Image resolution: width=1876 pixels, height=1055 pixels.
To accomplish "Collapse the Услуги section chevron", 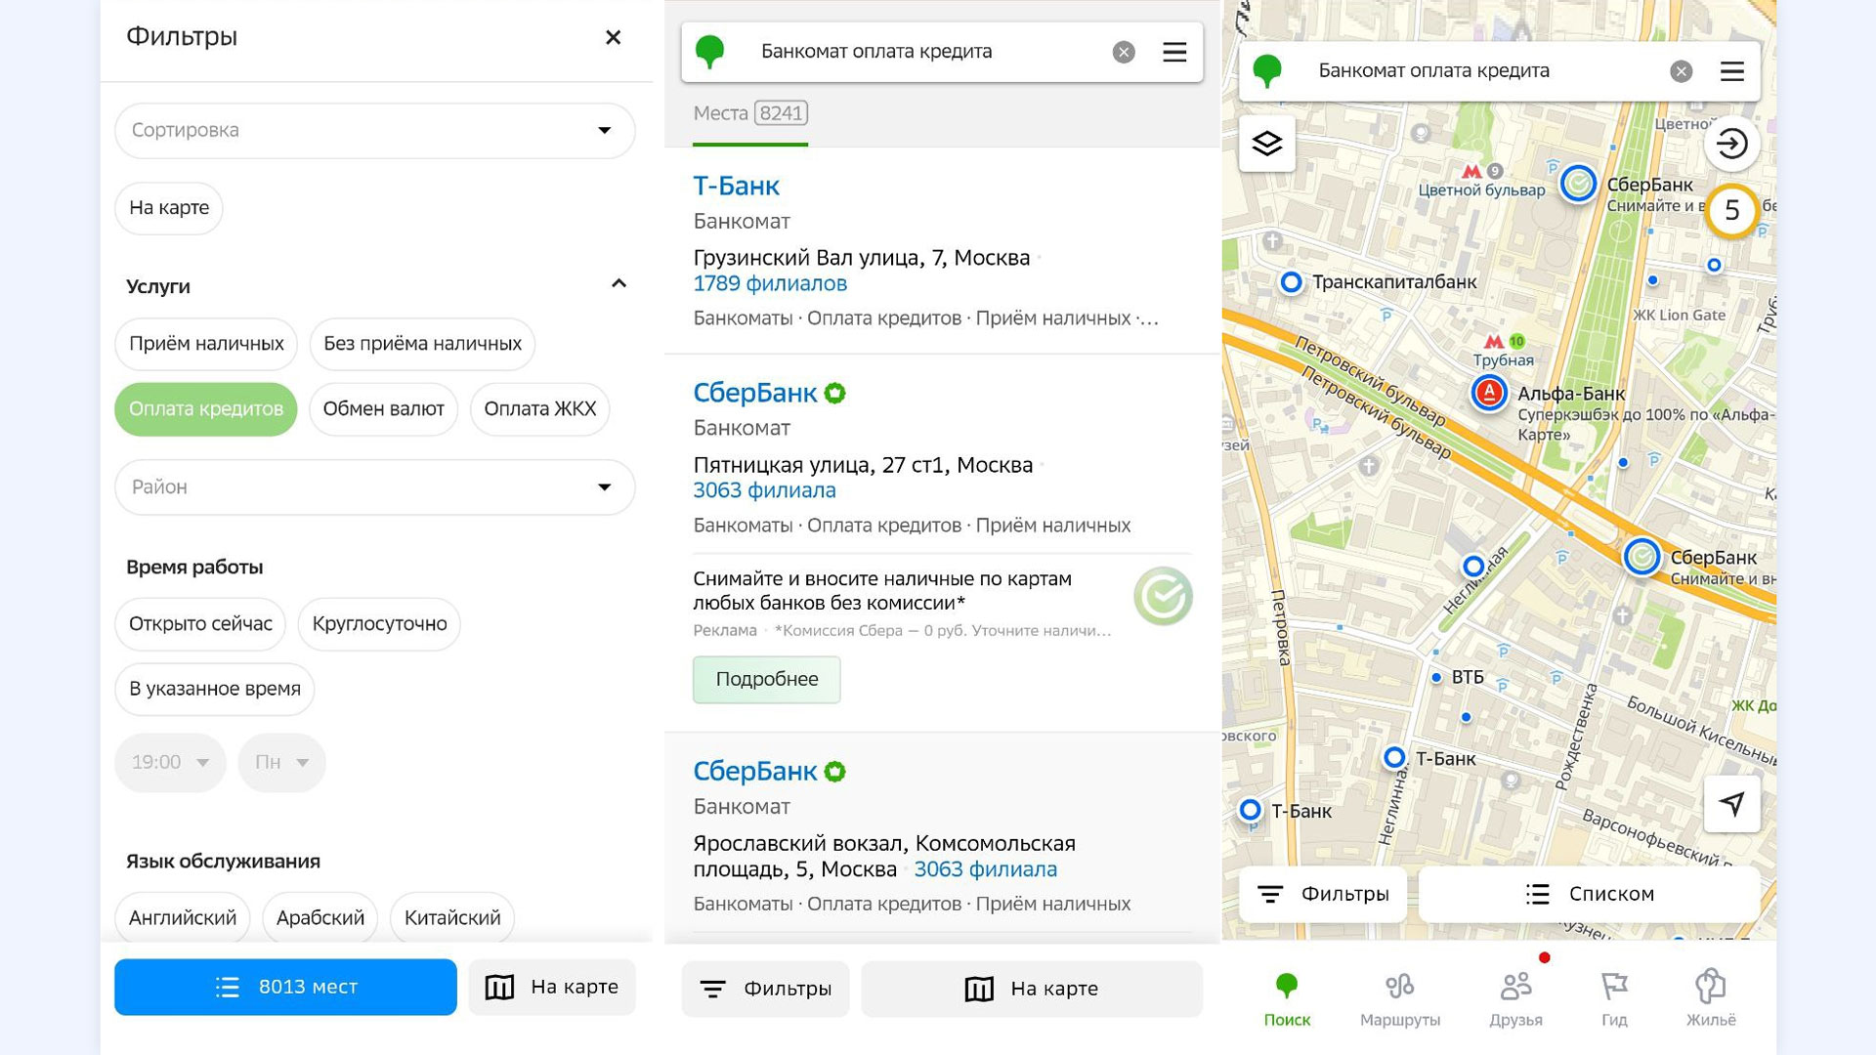I will coord(618,284).
